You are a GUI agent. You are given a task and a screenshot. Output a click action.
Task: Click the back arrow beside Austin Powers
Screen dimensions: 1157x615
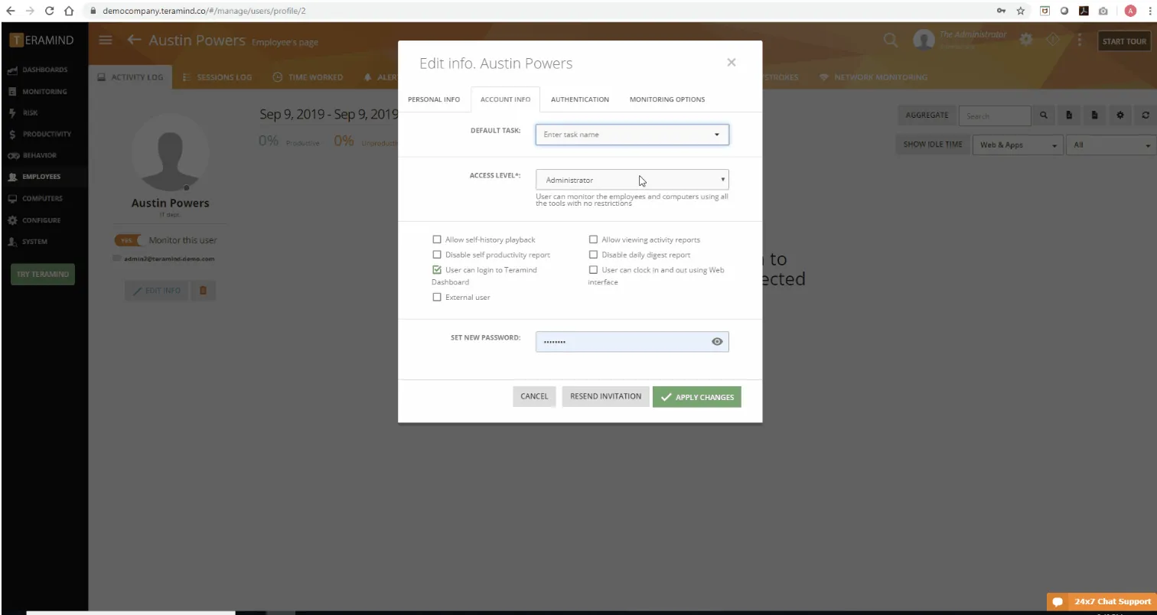135,40
